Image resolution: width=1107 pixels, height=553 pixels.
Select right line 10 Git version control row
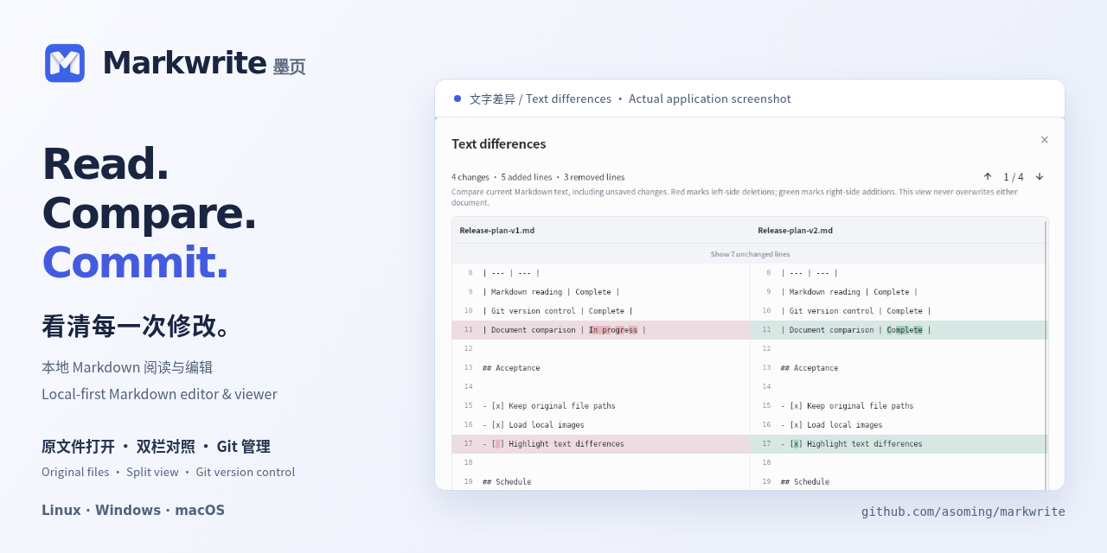pos(899,311)
